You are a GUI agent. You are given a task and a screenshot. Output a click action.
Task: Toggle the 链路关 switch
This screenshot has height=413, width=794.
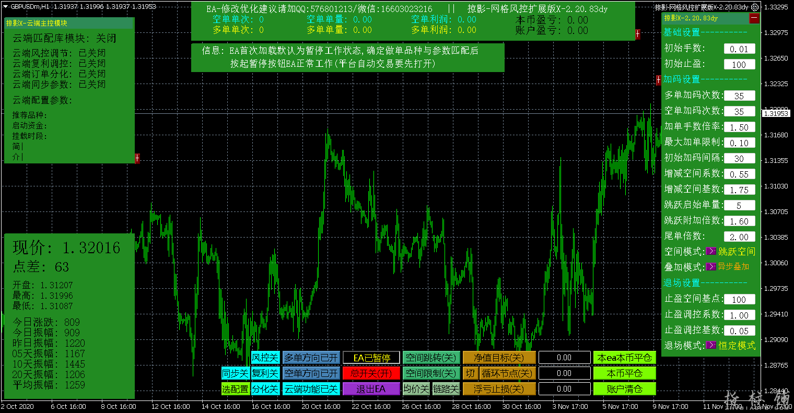tap(446, 389)
